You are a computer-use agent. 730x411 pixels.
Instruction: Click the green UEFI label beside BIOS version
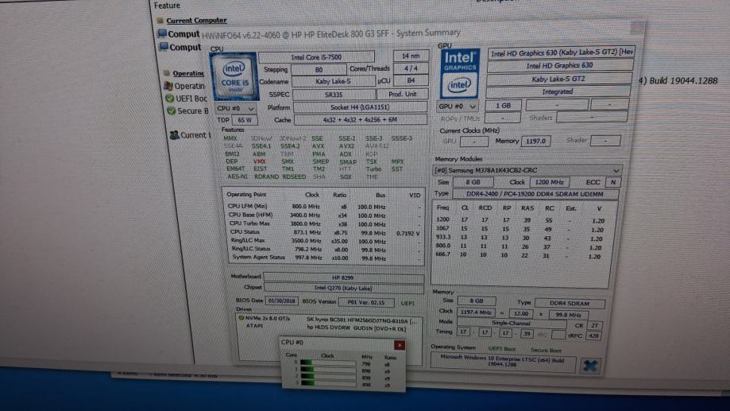[x=407, y=304]
